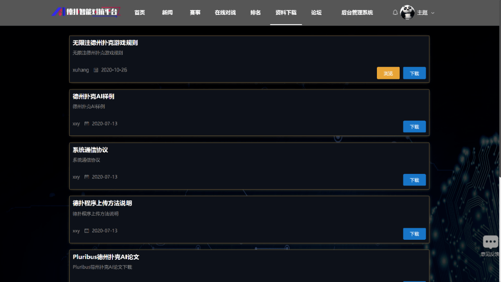This screenshot has width=501, height=282.
Task: Go to 在线对战 from the navbar
Action: tap(225, 13)
